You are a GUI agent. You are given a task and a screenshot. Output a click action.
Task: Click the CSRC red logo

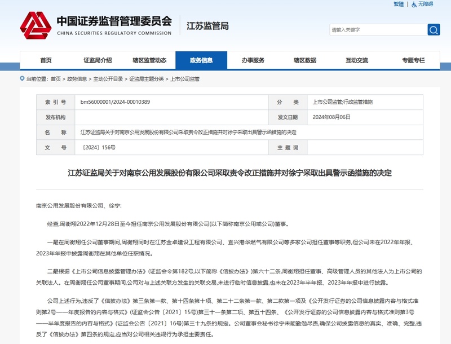(x=36, y=25)
